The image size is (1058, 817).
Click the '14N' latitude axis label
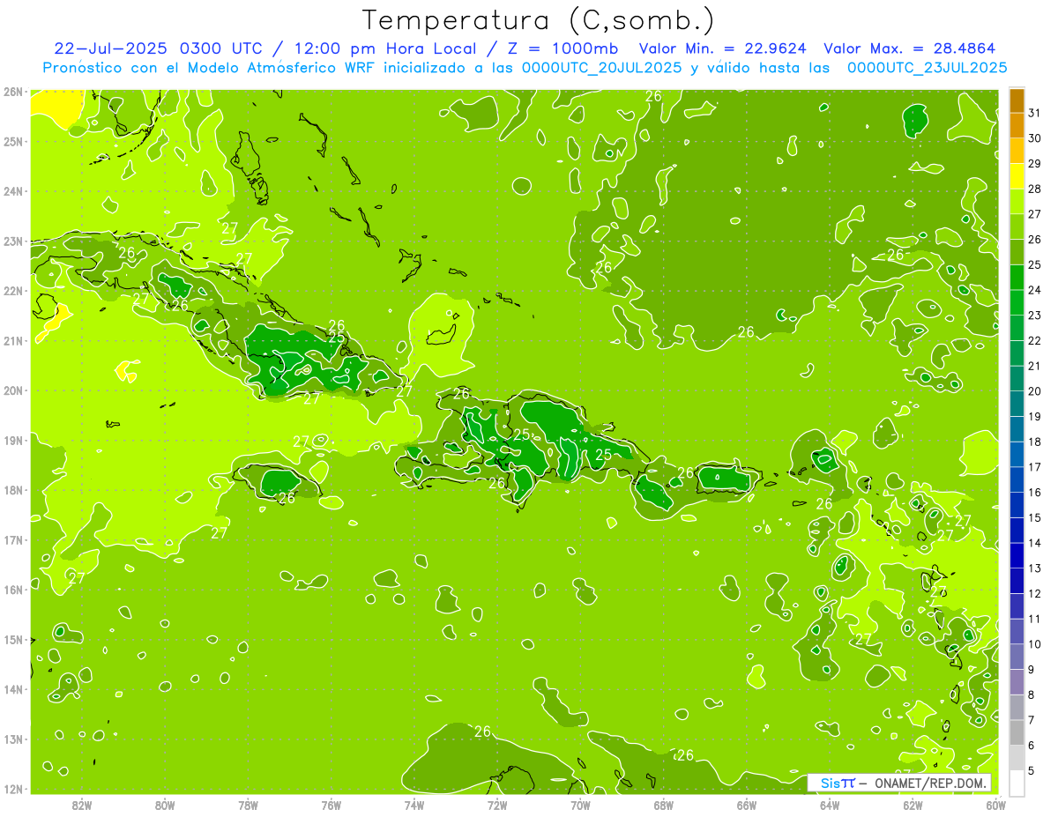click(12, 689)
